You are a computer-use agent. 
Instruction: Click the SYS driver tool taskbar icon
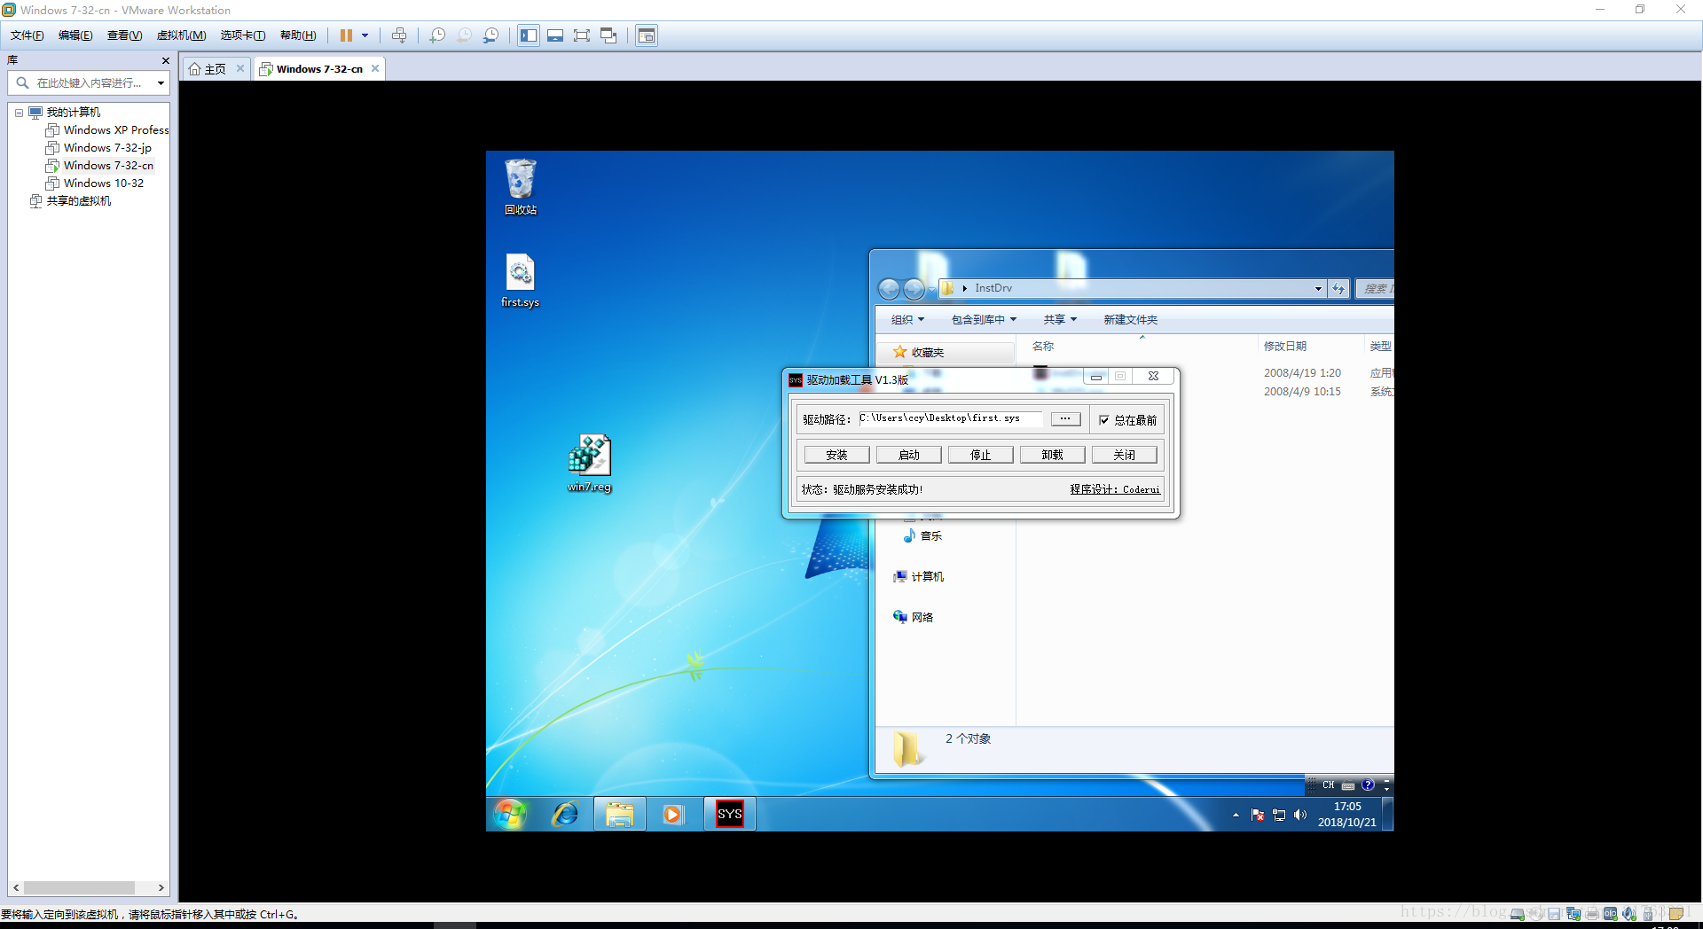(730, 814)
